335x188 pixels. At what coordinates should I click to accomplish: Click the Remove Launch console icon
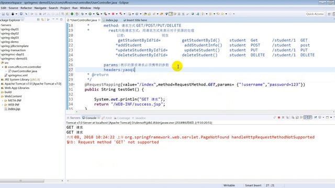pos(283,118)
